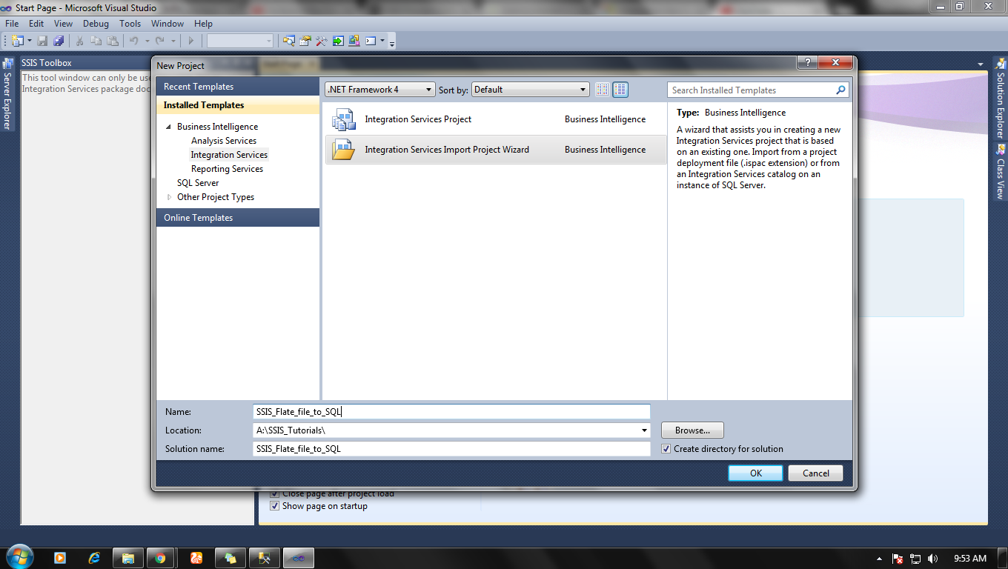Click the project Name input field

pyautogui.click(x=451, y=412)
